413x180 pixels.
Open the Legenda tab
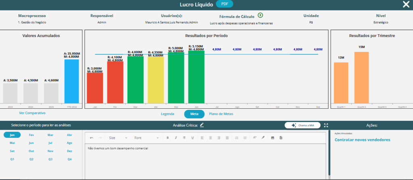point(167,114)
